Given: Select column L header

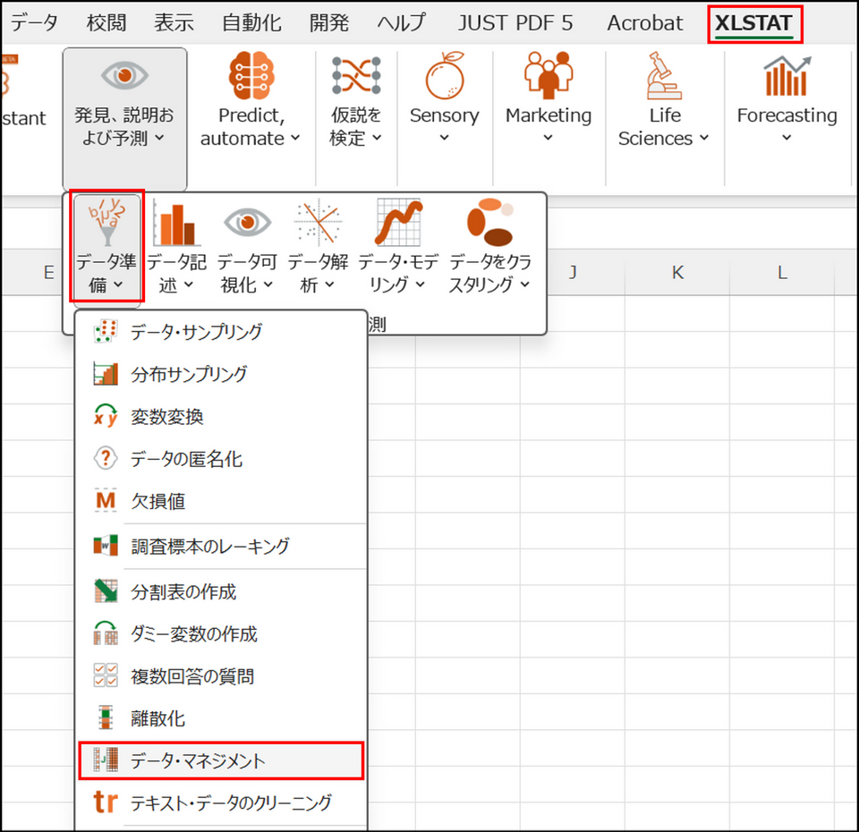Looking at the screenshot, I should pos(782,272).
